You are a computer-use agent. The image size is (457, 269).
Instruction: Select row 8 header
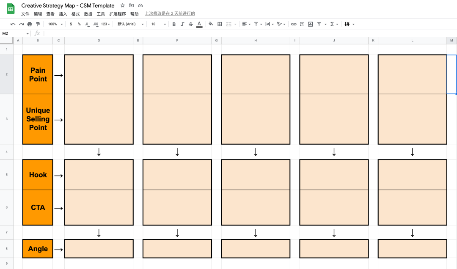pos(7,249)
